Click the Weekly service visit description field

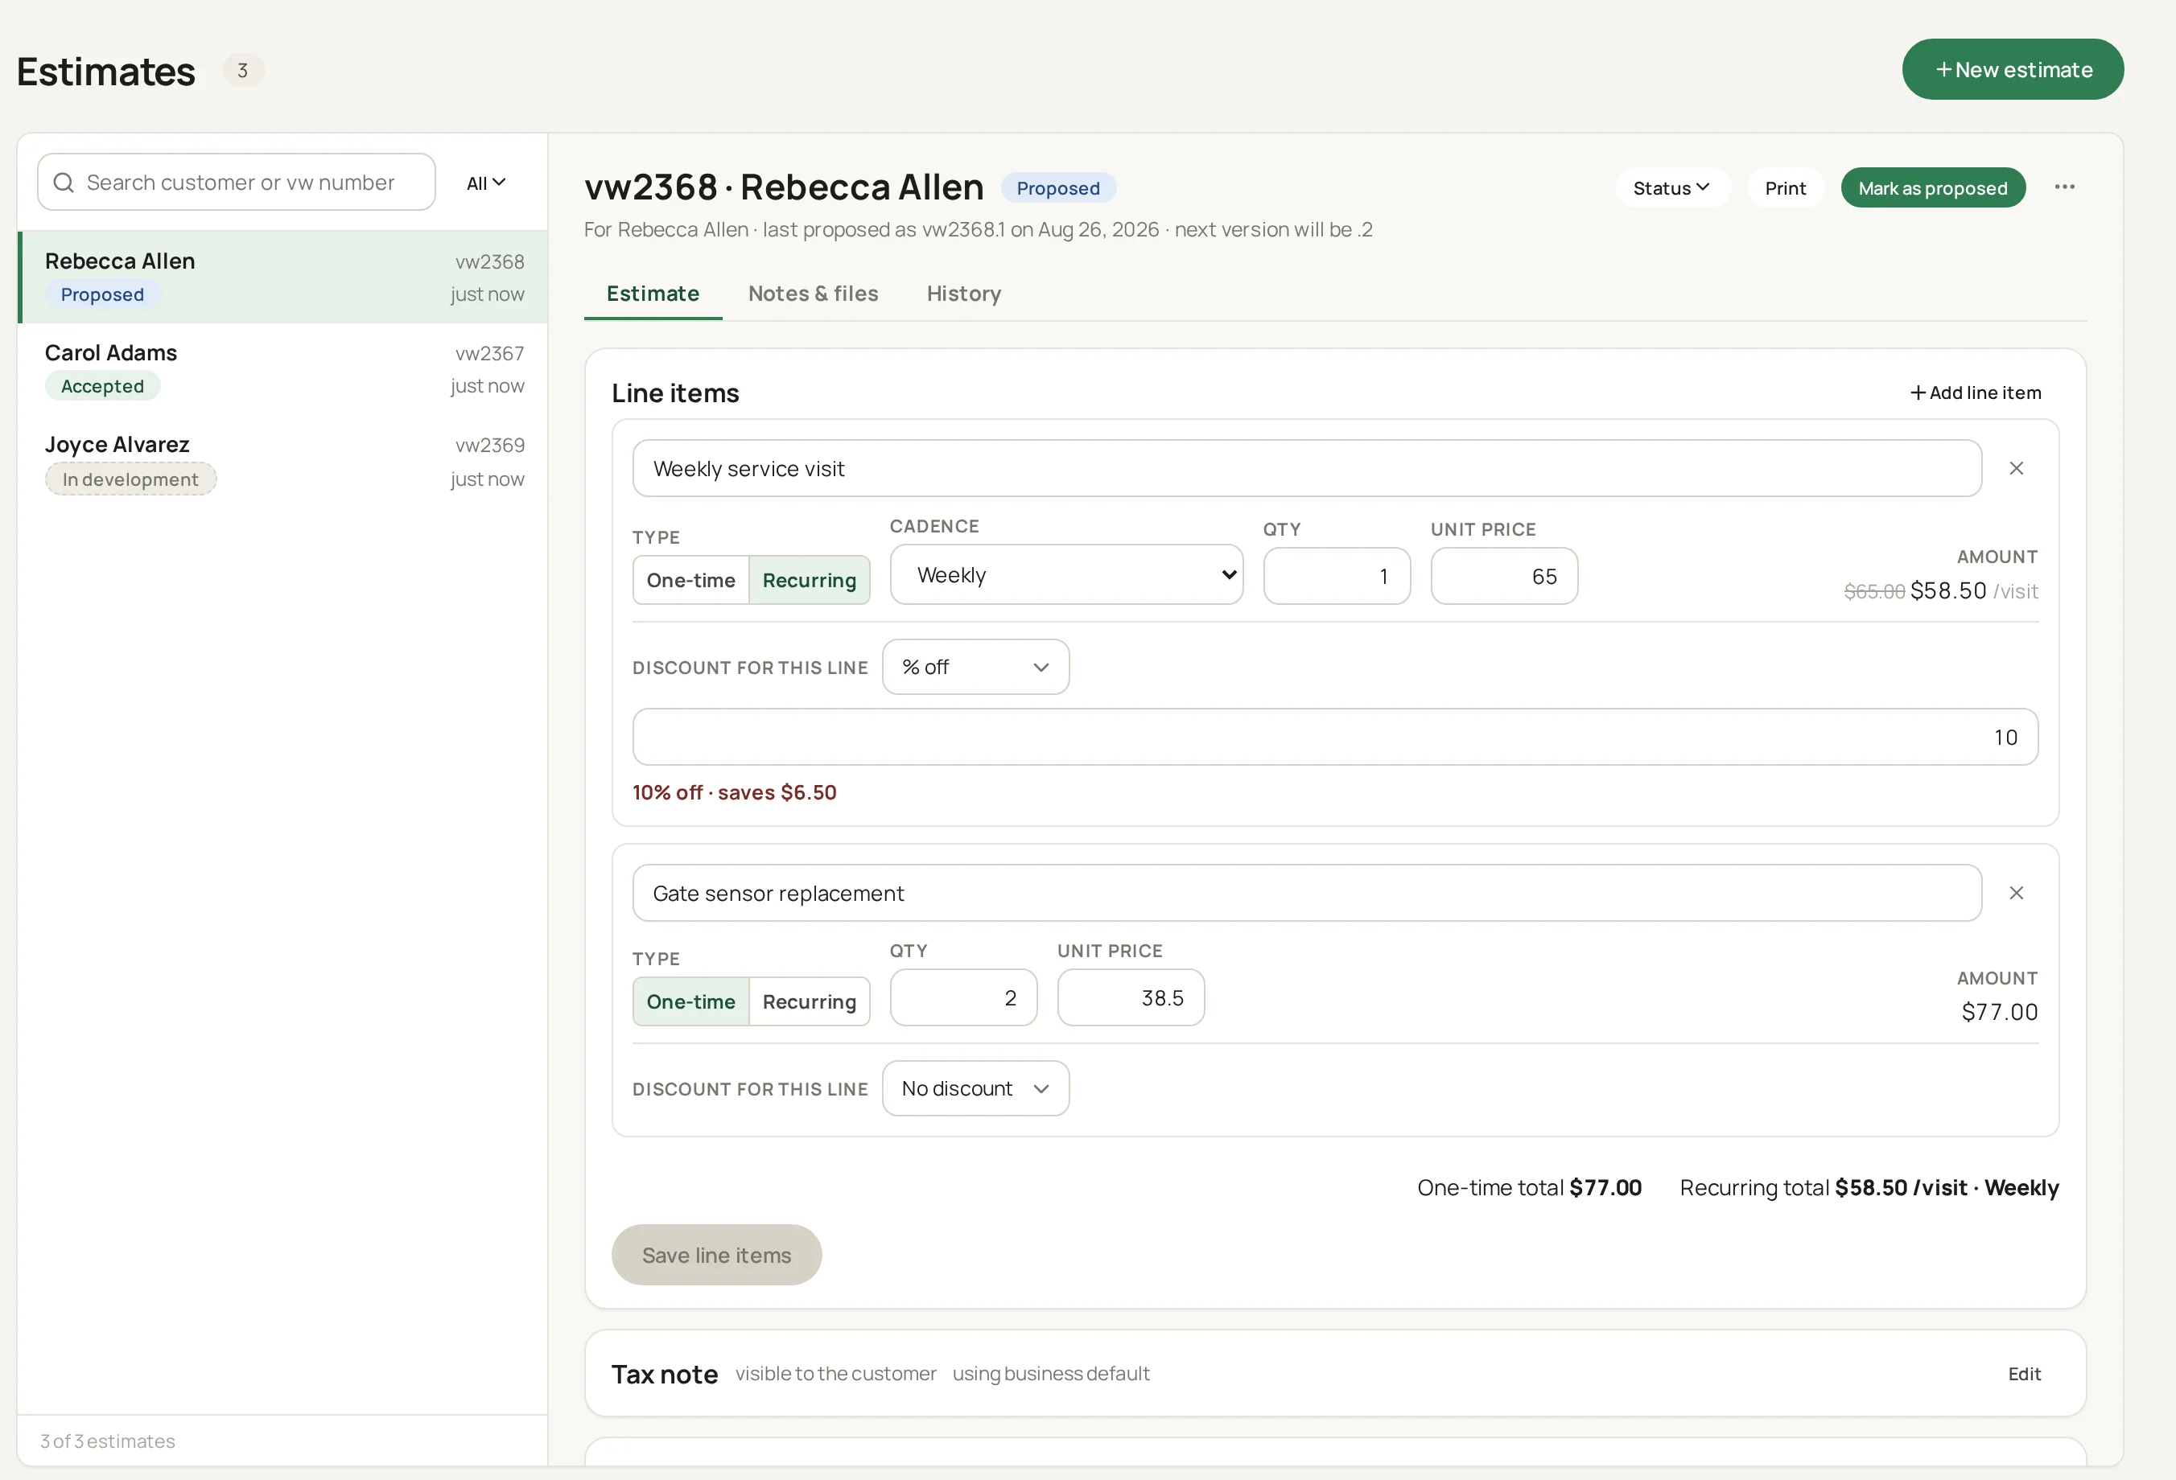coord(1307,468)
